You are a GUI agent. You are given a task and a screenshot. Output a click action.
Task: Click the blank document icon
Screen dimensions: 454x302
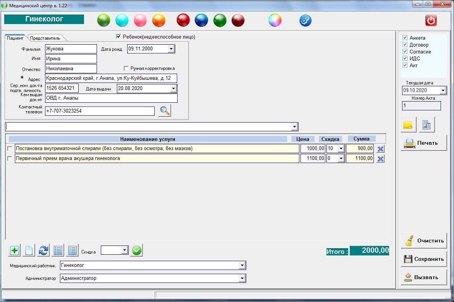pyautogui.click(x=29, y=250)
